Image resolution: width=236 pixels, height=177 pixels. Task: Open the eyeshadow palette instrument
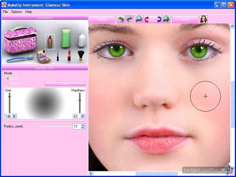pos(43,56)
